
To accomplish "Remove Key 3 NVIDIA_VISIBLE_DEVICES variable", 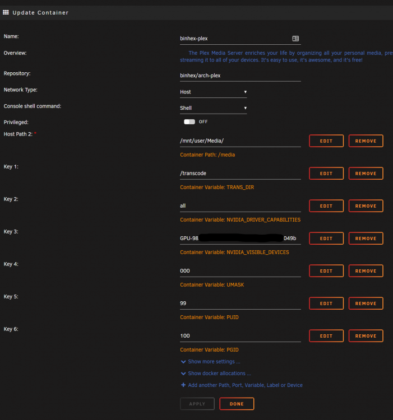I will (366, 239).
